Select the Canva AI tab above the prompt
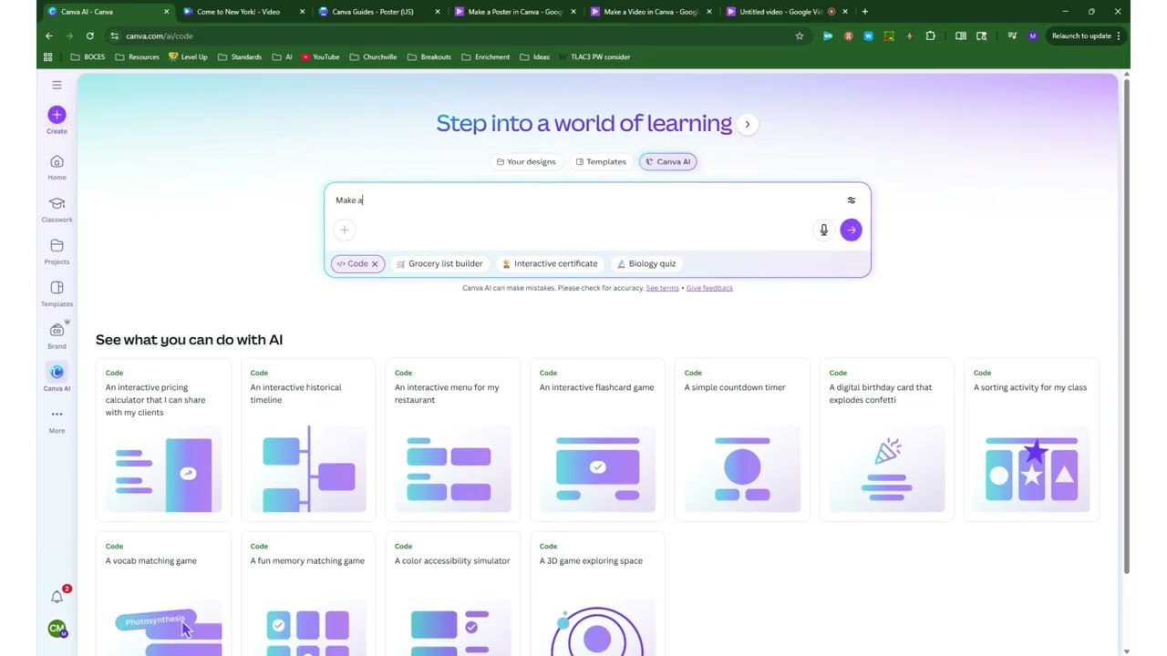This screenshot has width=1167, height=656. (668, 161)
